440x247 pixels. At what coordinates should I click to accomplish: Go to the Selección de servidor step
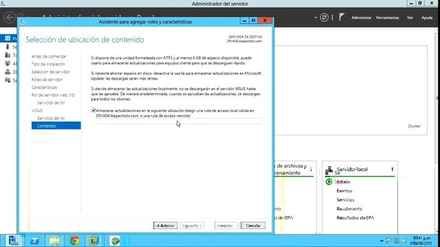pyautogui.click(x=50, y=71)
